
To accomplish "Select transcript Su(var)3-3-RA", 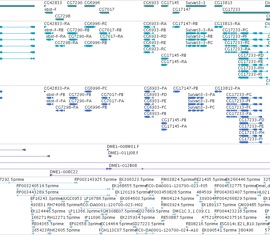I will (x=199, y=30).
